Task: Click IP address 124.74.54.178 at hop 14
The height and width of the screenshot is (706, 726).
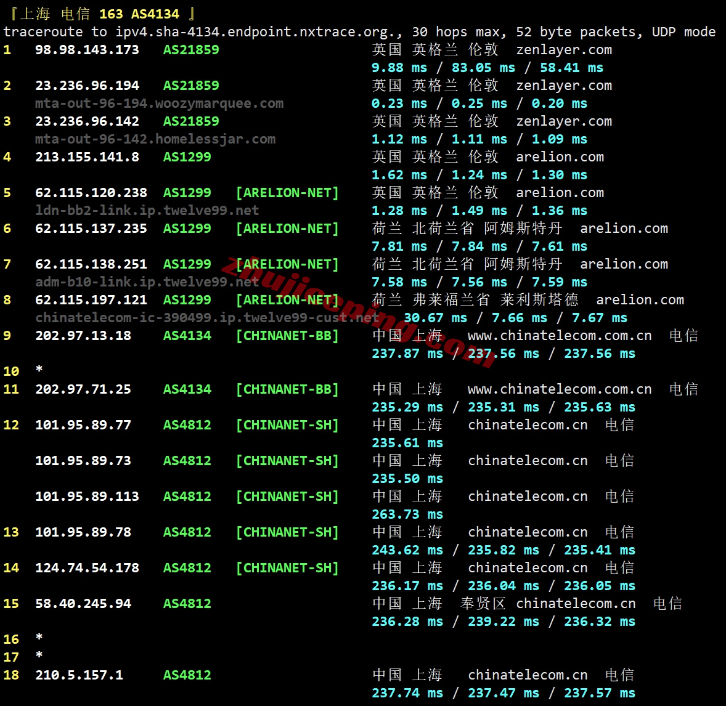Action: click(x=87, y=568)
